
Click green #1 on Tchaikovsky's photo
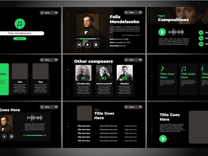[x=83, y=78]
